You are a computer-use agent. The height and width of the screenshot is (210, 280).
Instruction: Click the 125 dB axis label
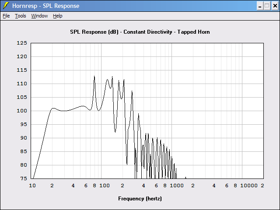point(22,43)
